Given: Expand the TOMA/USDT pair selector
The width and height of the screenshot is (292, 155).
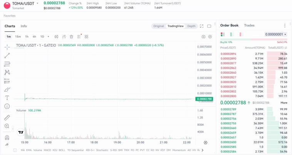Looking at the screenshot, I should (37, 3).
